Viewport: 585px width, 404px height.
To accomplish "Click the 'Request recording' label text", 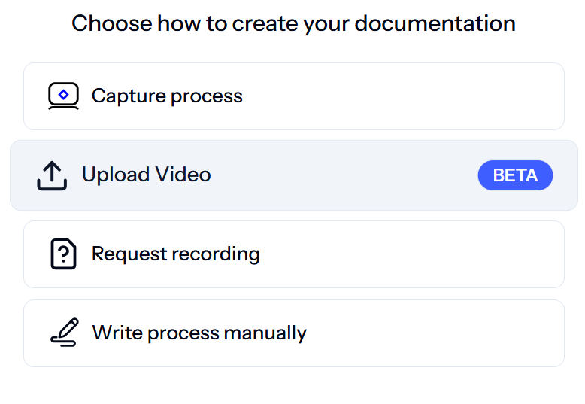I will 176,254.
